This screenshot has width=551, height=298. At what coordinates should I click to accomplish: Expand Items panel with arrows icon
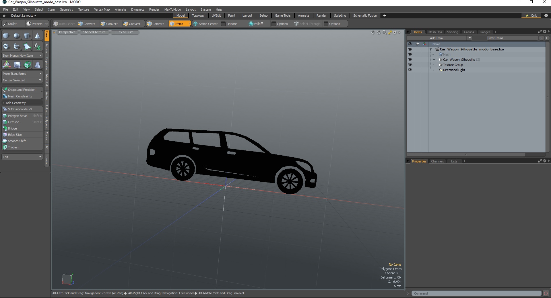tap(540, 32)
